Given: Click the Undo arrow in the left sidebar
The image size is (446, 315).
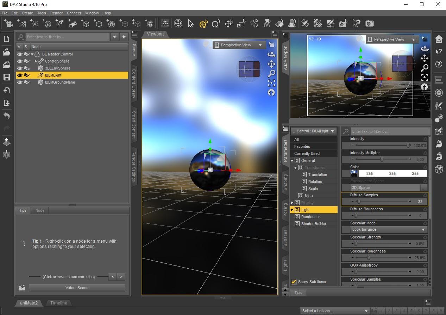Looking at the screenshot, I should pyautogui.click(x=6, y=116).
